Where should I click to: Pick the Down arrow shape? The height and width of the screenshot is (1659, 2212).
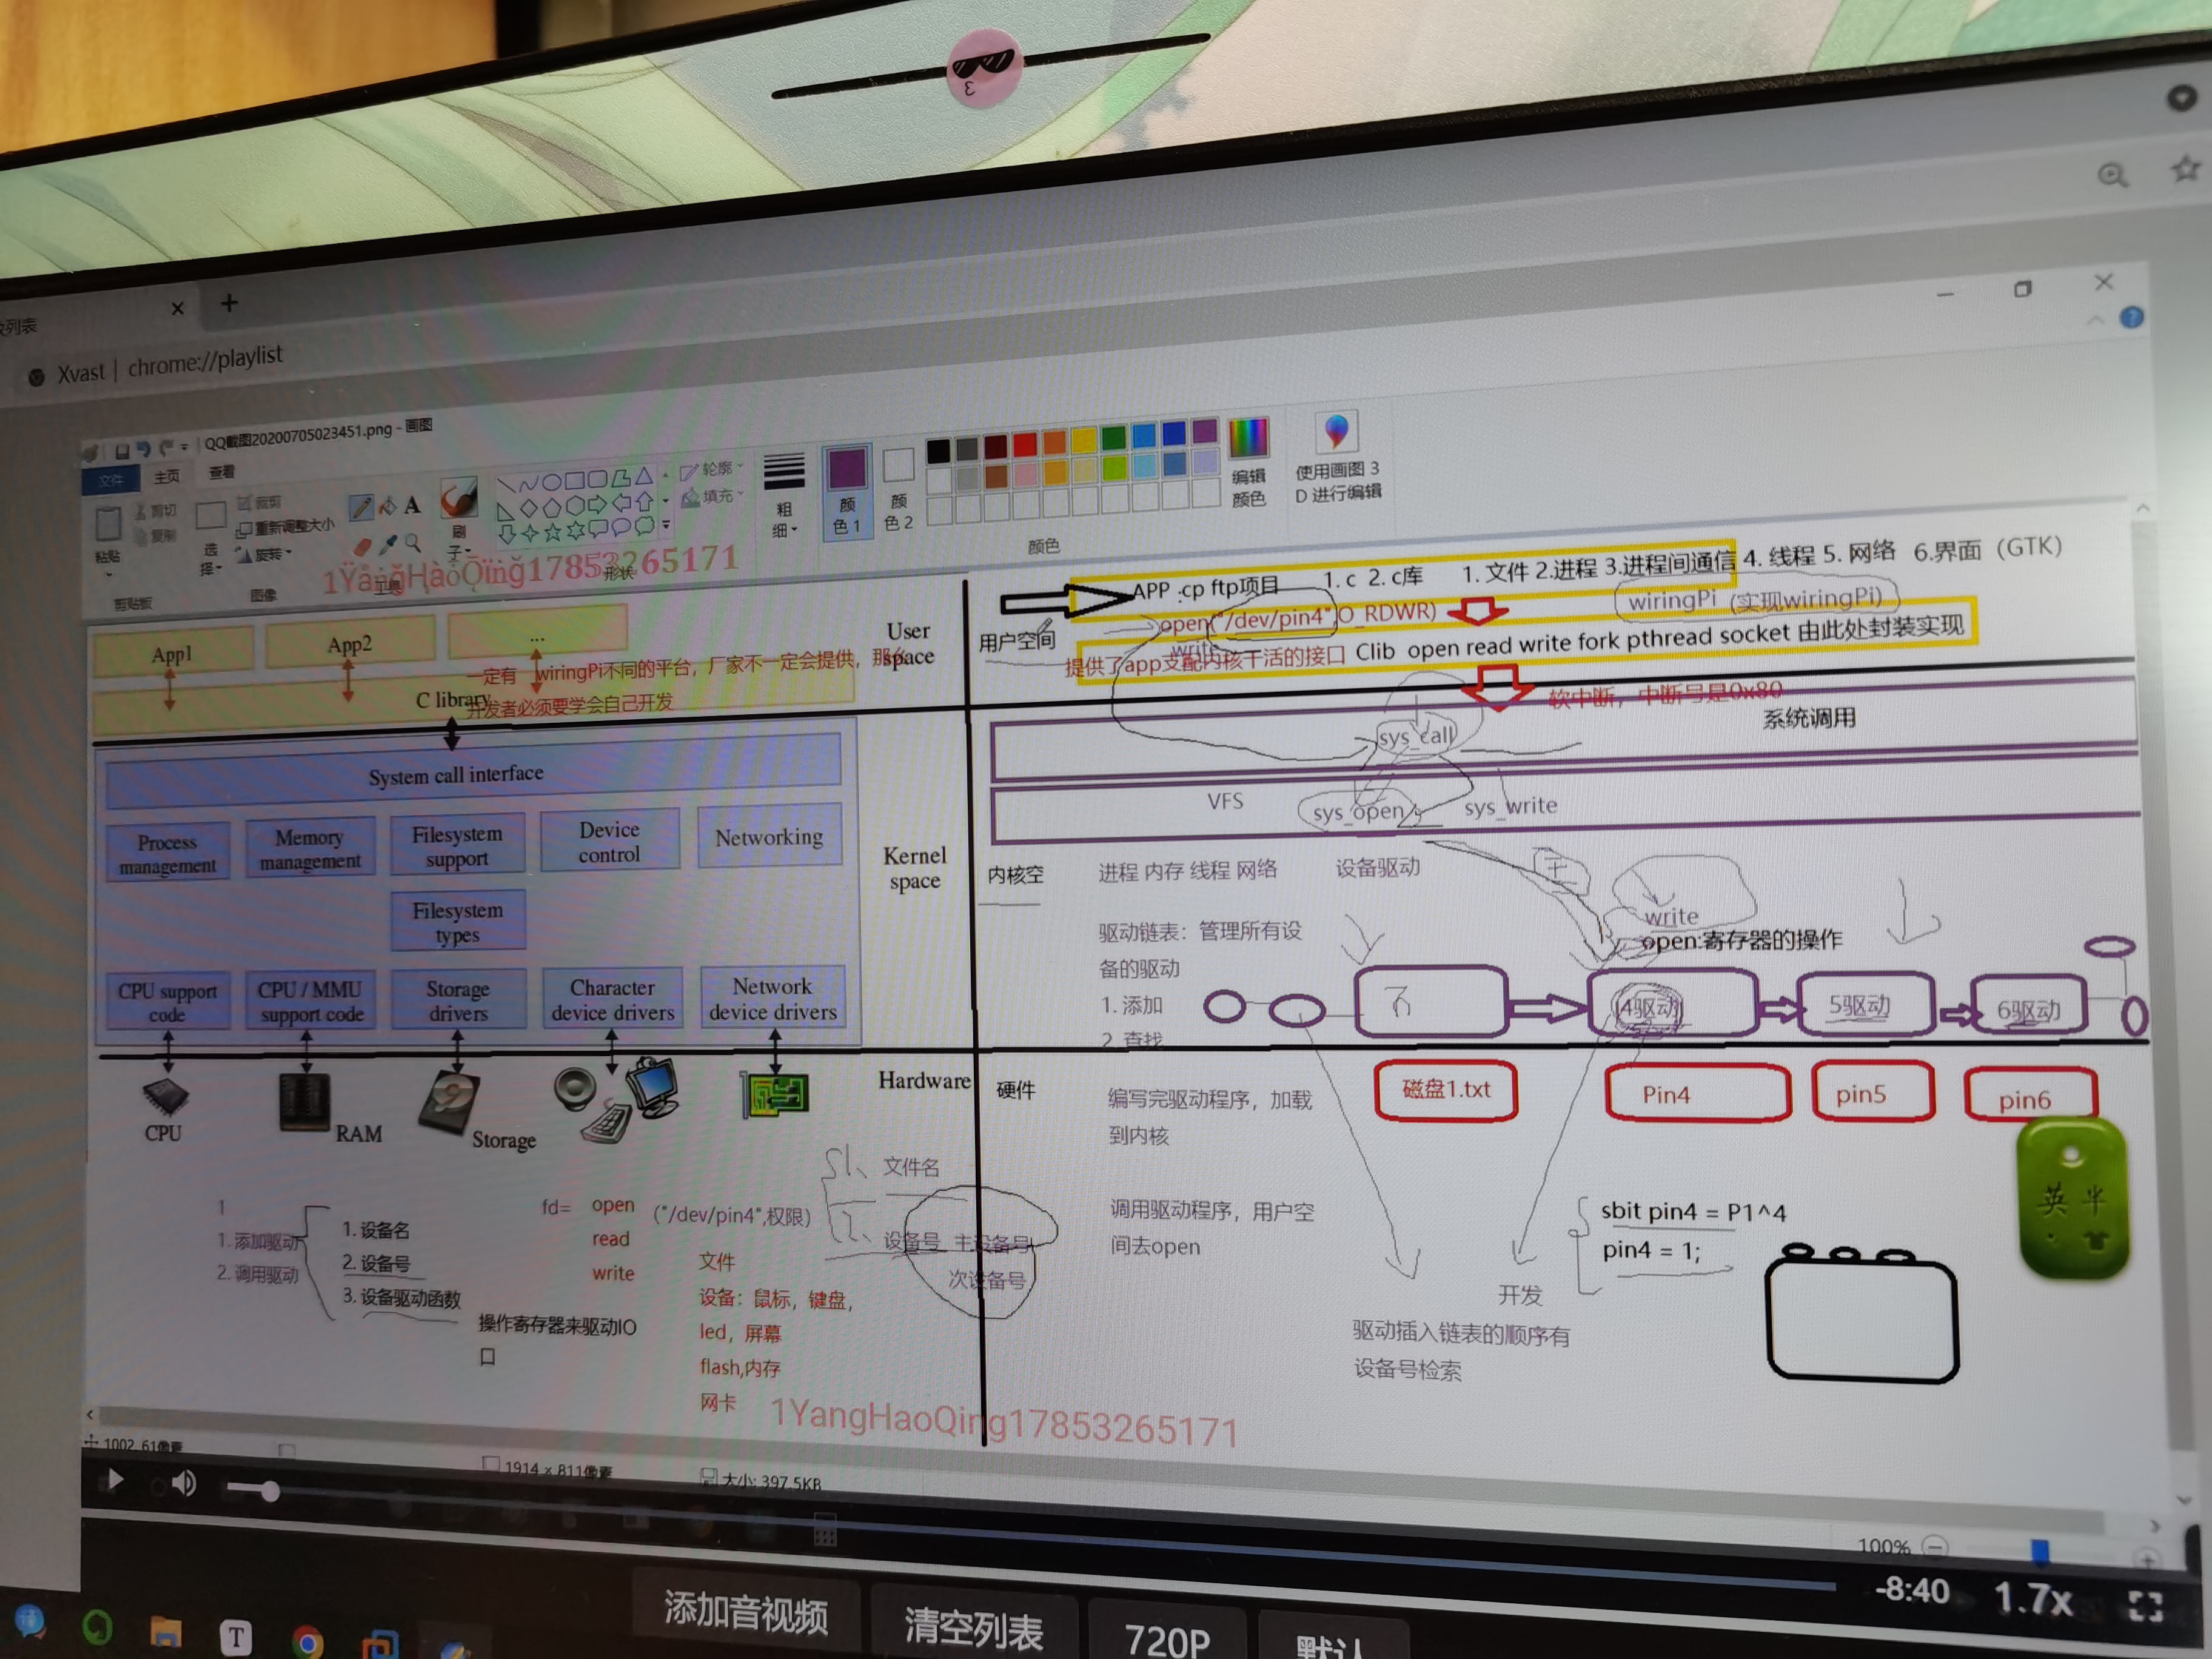[507, 534]
